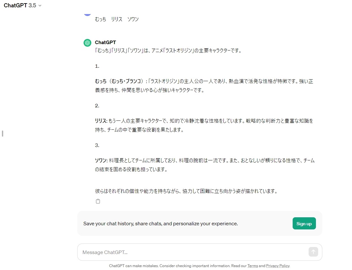This screenshot has width=352, height=270.
Task: Click the user message むっち リリス ソワン
Action: 117,19
